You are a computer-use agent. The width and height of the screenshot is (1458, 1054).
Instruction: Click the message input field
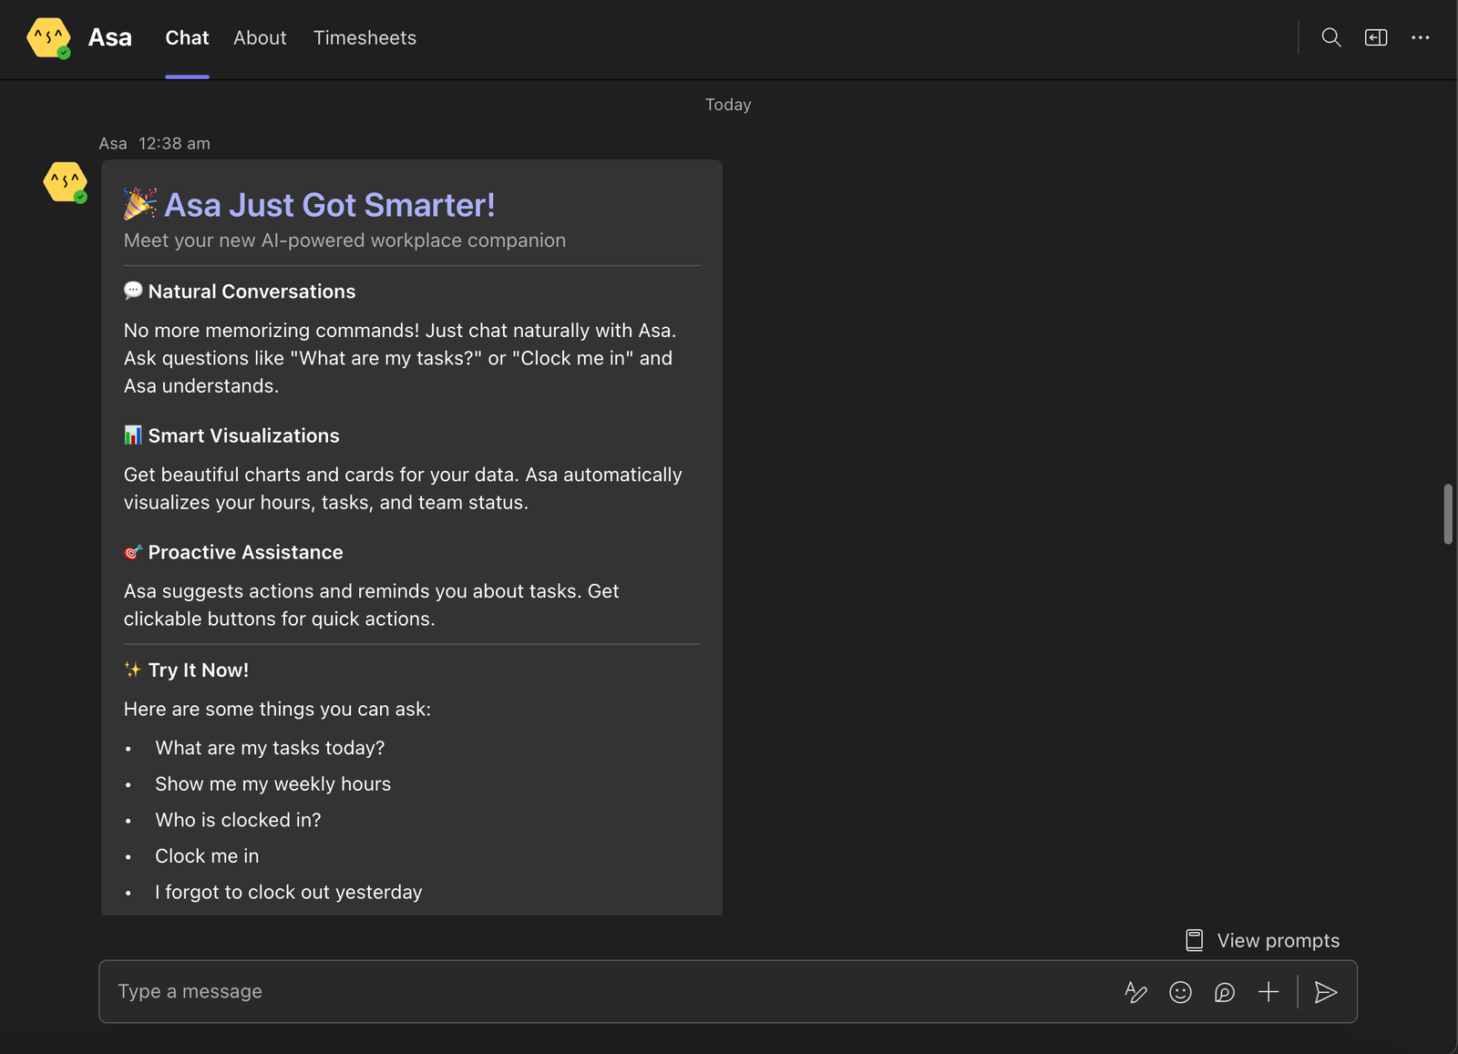[x=364, y=991]
